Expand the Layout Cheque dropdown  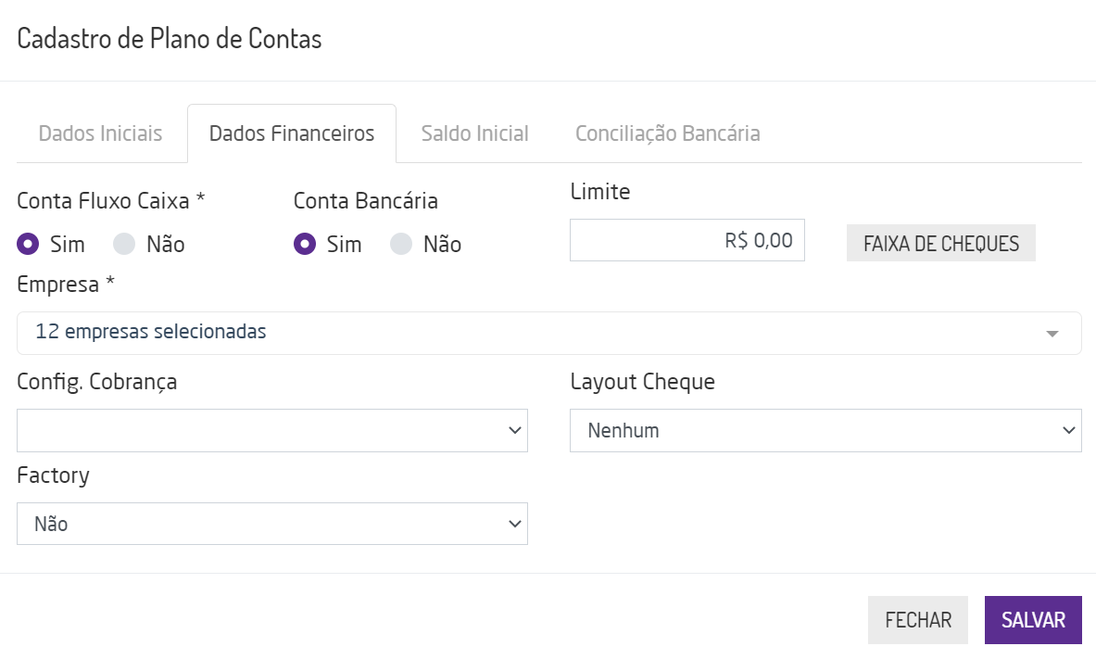tap(825, 431)
